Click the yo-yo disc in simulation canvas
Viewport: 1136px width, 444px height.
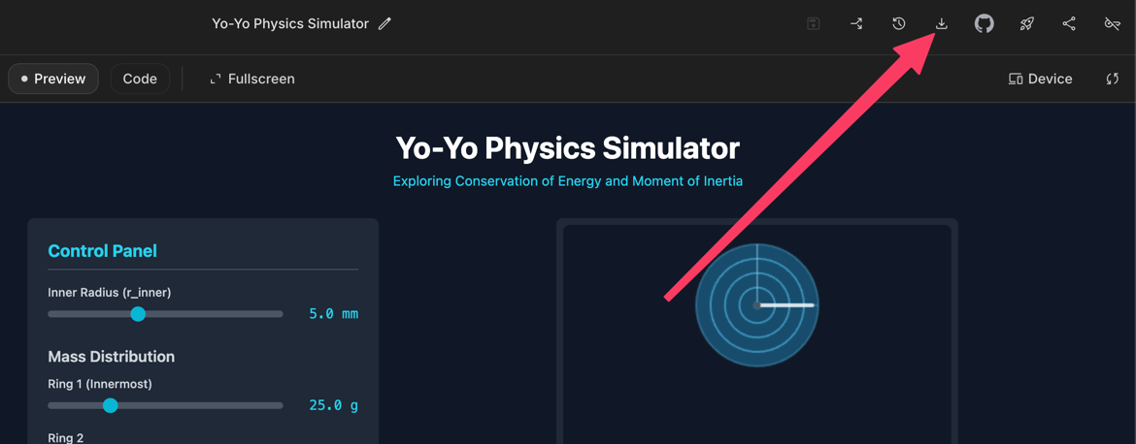click(756, 305)
